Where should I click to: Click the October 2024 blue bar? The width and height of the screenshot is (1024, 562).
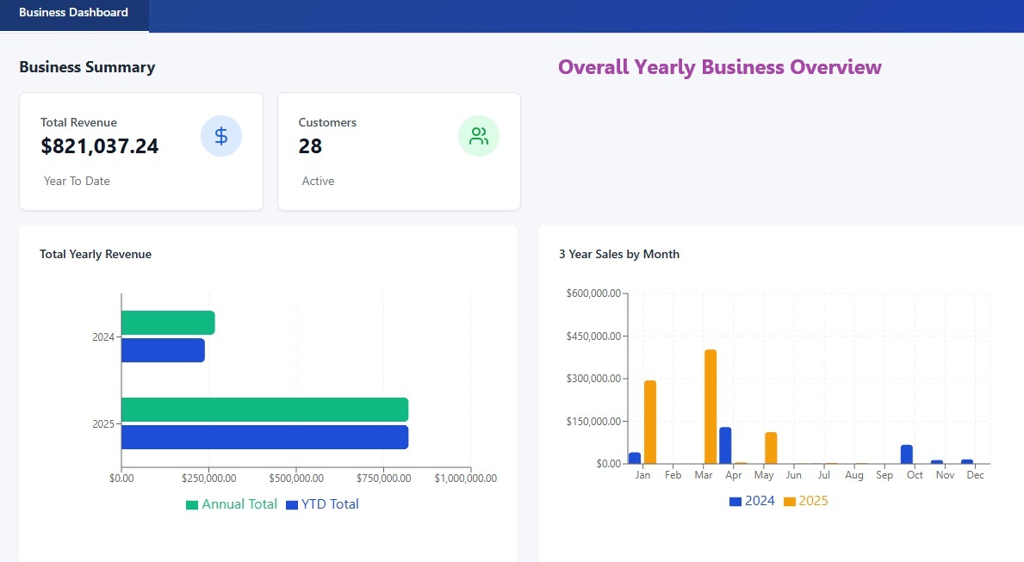(907, 454)
